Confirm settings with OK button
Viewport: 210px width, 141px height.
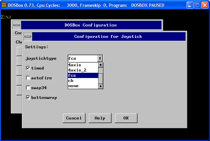pos(126,118)
